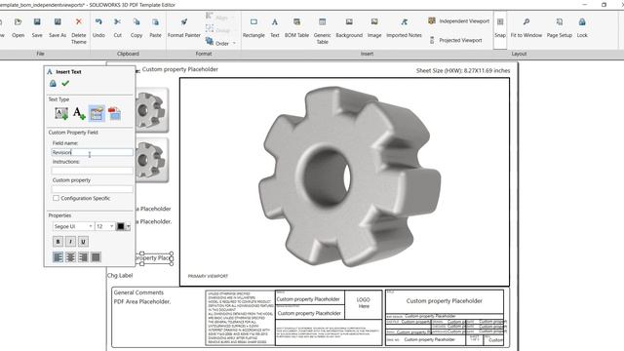Open Page Setup
Screen dimensions: 624x351
point(559,27)
